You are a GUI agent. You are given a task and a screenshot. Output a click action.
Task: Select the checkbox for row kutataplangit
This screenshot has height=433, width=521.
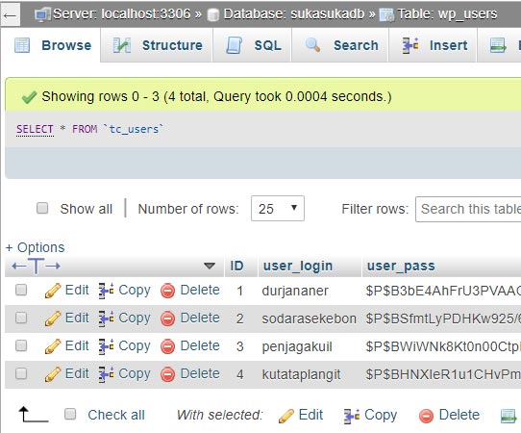click(21, 373)
